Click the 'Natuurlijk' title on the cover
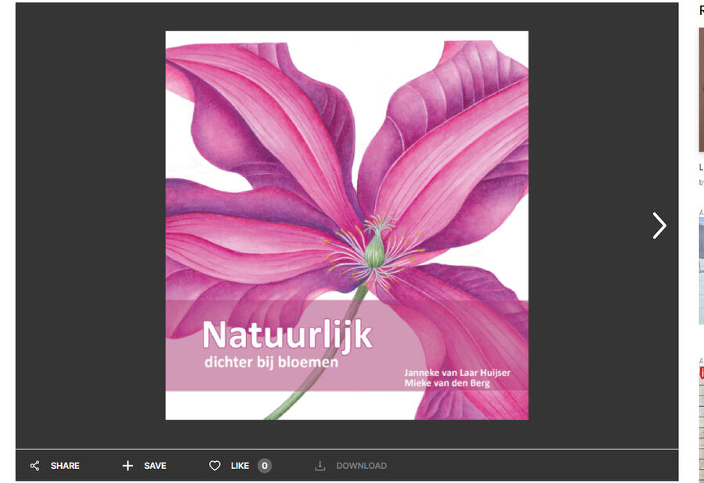Image resolution: width=704 pixels, height=483 pixels. pos(287,335)
